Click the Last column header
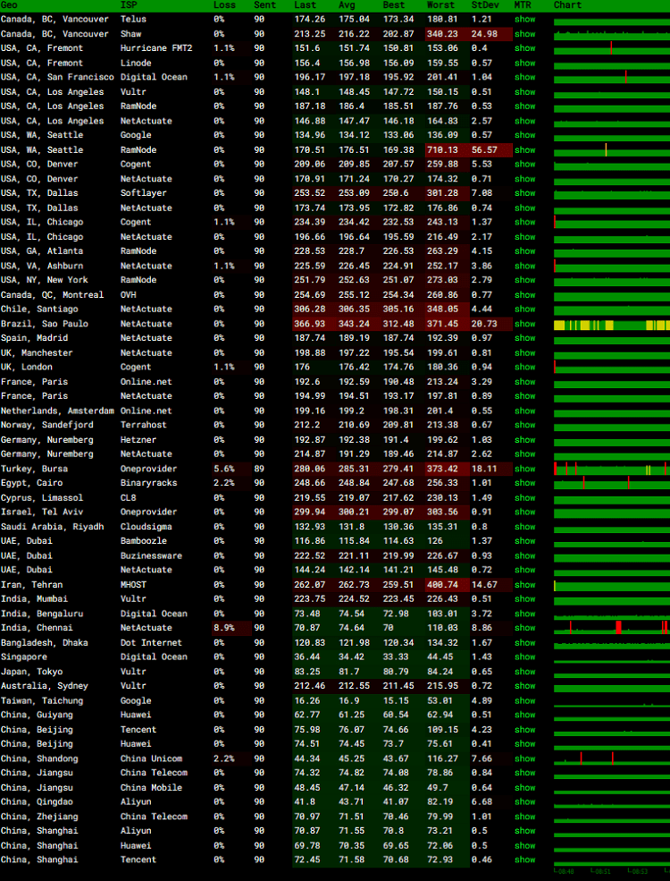The height and width of the screenshot is (881, 670). pos(306,5)
